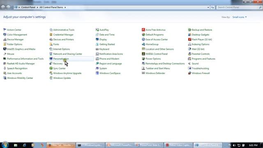The height and width of the screenshot is (148, 263).
Task: Open the System icon
Action: point(97,68)
